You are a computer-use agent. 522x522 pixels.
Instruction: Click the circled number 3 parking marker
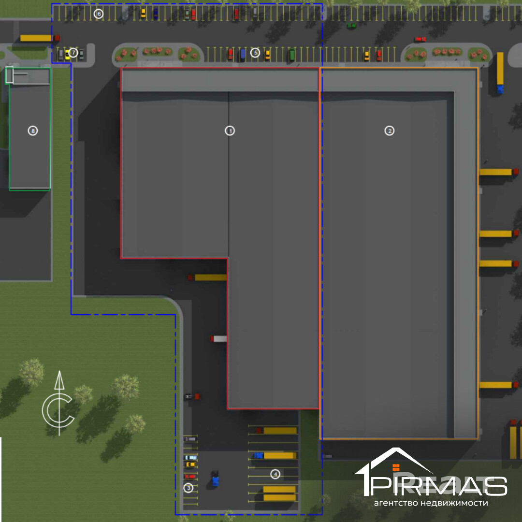(188, 488)
